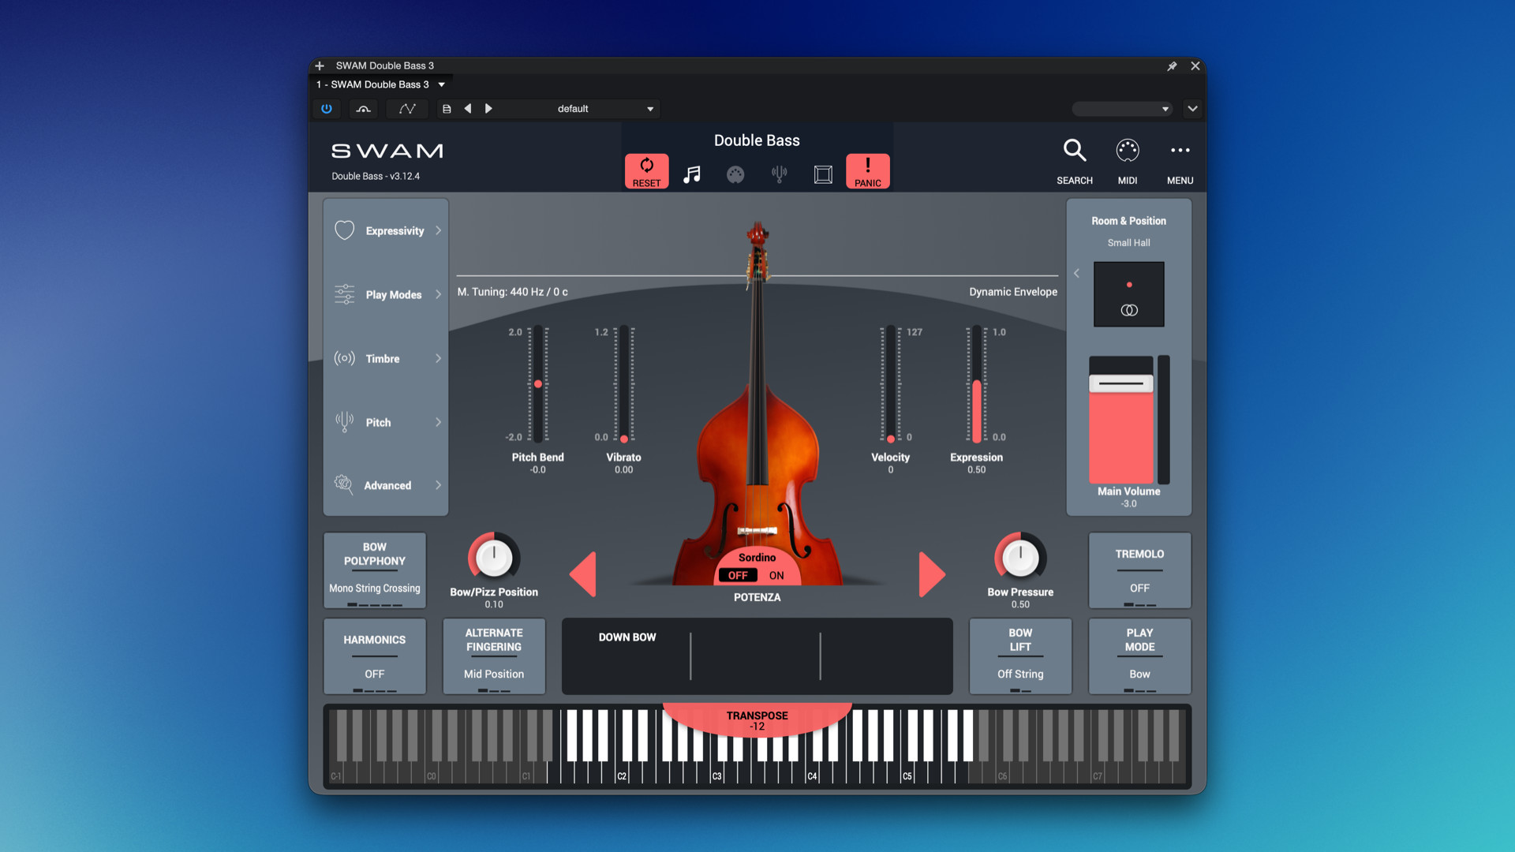The image size is (1515, 852).
Task: Open the default preset dropdown
Action: 580,109
